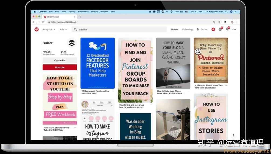Screen dimensions: 271x154
Task: Close the (94) Pinterest tab
Action: point(75,17)
